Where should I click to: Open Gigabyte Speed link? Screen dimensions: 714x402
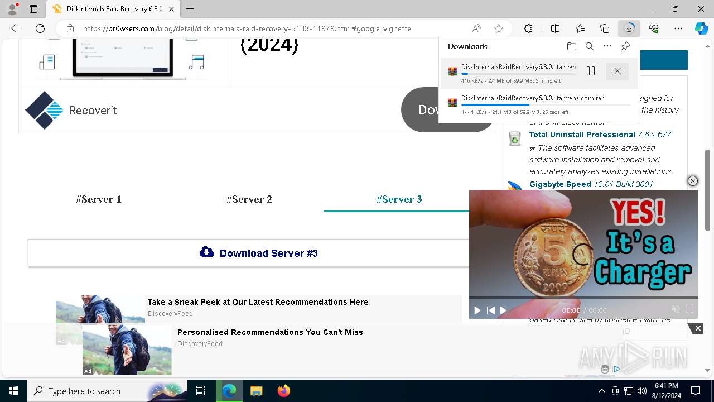point(560,184)
